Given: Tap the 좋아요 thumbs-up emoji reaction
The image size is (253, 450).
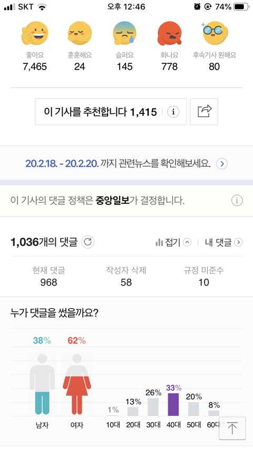Looking at the screenshot, I should pos(35,33).
